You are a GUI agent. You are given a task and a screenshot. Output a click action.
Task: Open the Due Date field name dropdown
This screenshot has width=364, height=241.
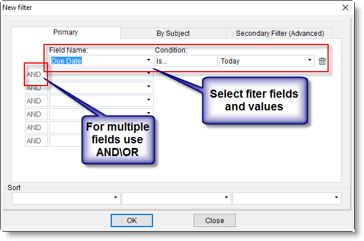149,61
